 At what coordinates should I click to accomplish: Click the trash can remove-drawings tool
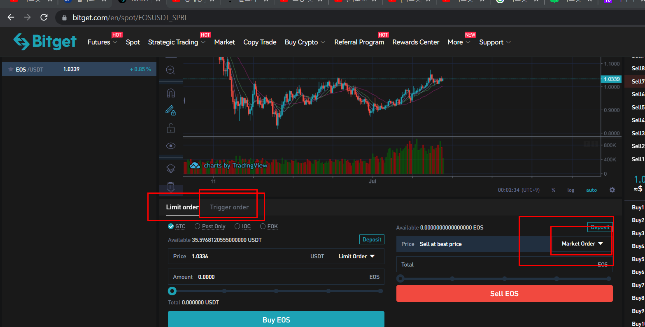[x=170, y=187]
